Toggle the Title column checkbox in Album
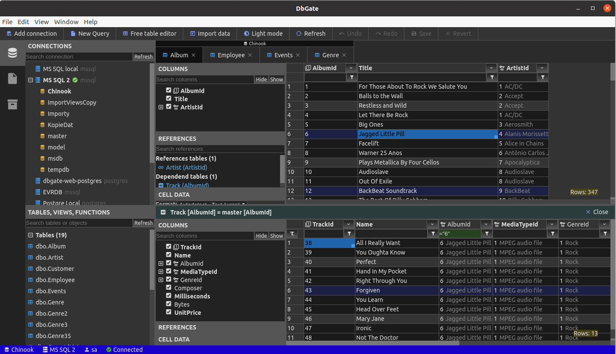 (169, 99)
